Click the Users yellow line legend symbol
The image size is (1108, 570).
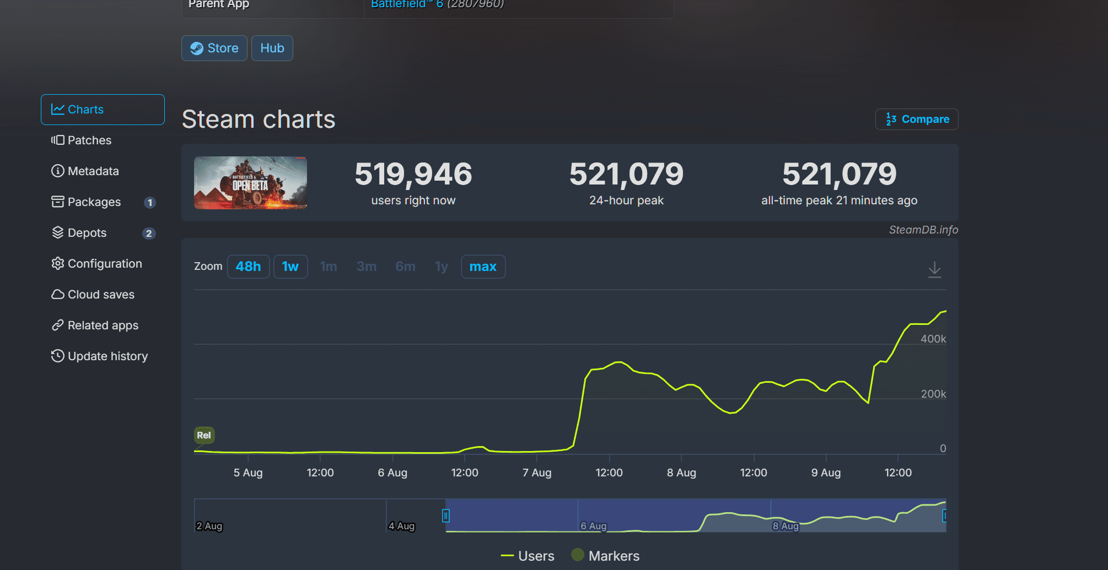click(x=507, y=556)
